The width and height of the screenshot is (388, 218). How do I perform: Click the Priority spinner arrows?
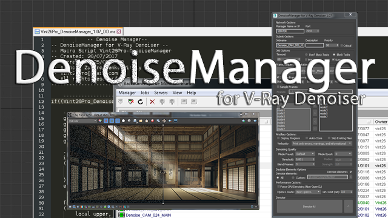pos(337,45)
